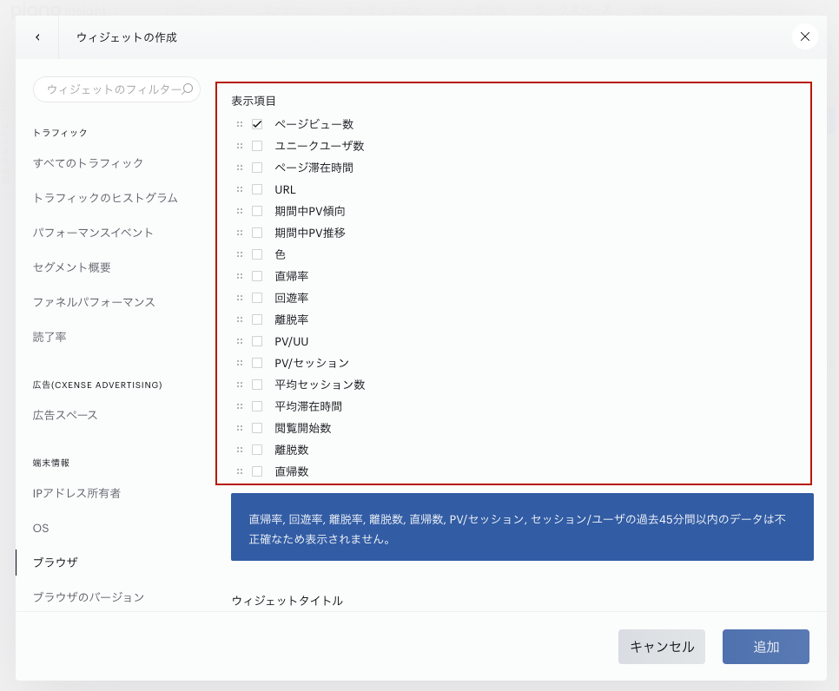Enable the PV/UU checkbox
839x691 pixels.
coord(257,341)
